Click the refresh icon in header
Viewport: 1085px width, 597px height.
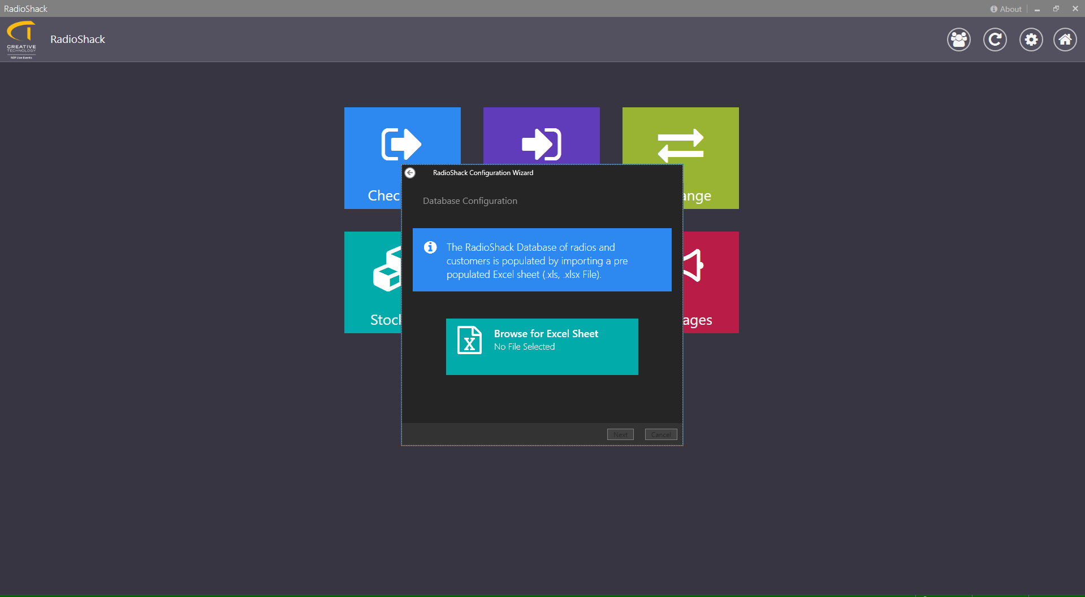pyautogui.click(x=995, y=40)
